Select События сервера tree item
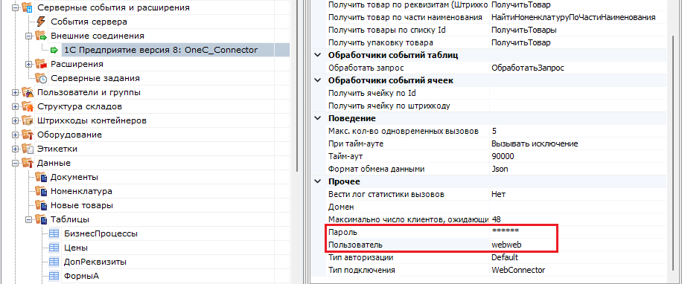The image size is (682, 284). point(89,22)
